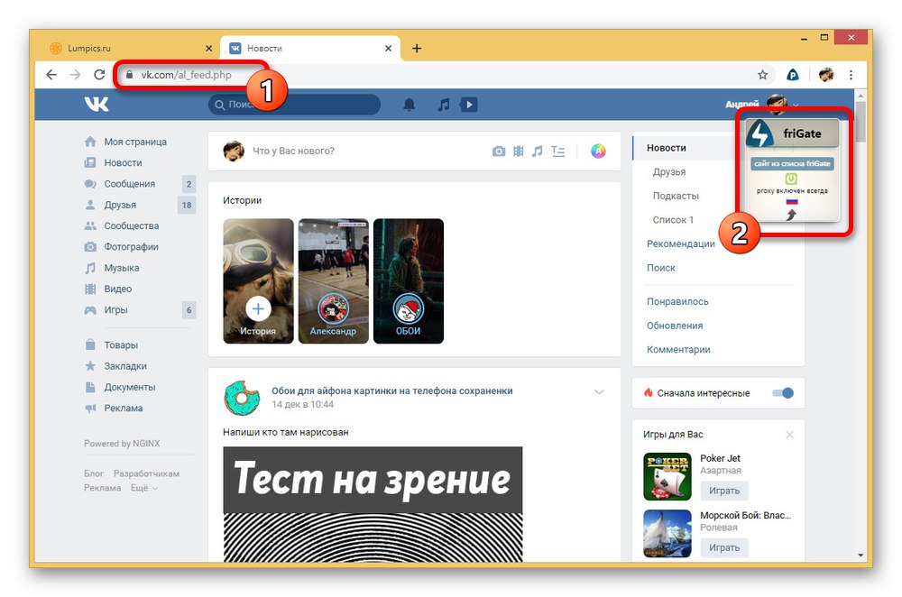
Task: Open Сообщения in sidebar
Action: click(129, 184)
